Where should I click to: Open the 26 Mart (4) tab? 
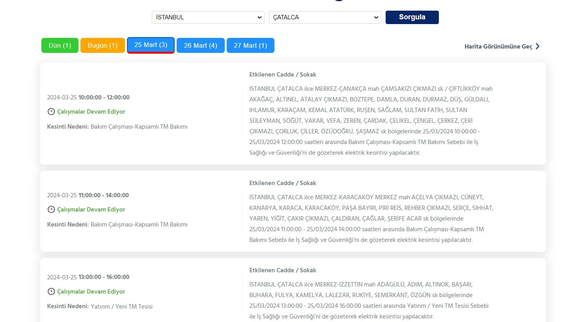click(200, 45)
